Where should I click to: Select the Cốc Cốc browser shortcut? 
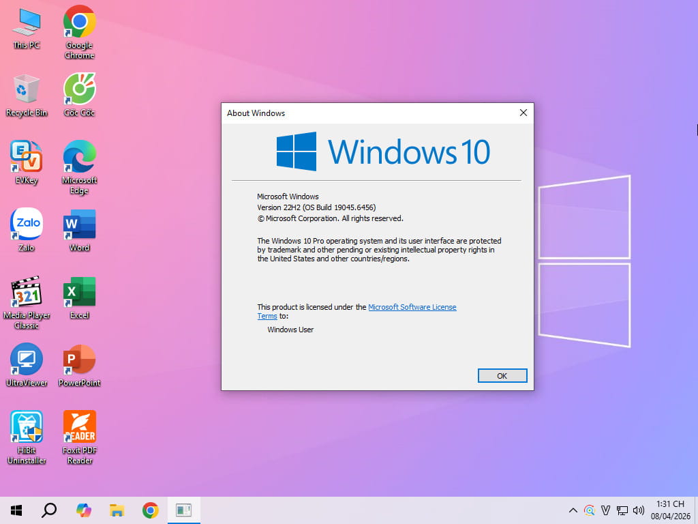[x=79, y=96]
